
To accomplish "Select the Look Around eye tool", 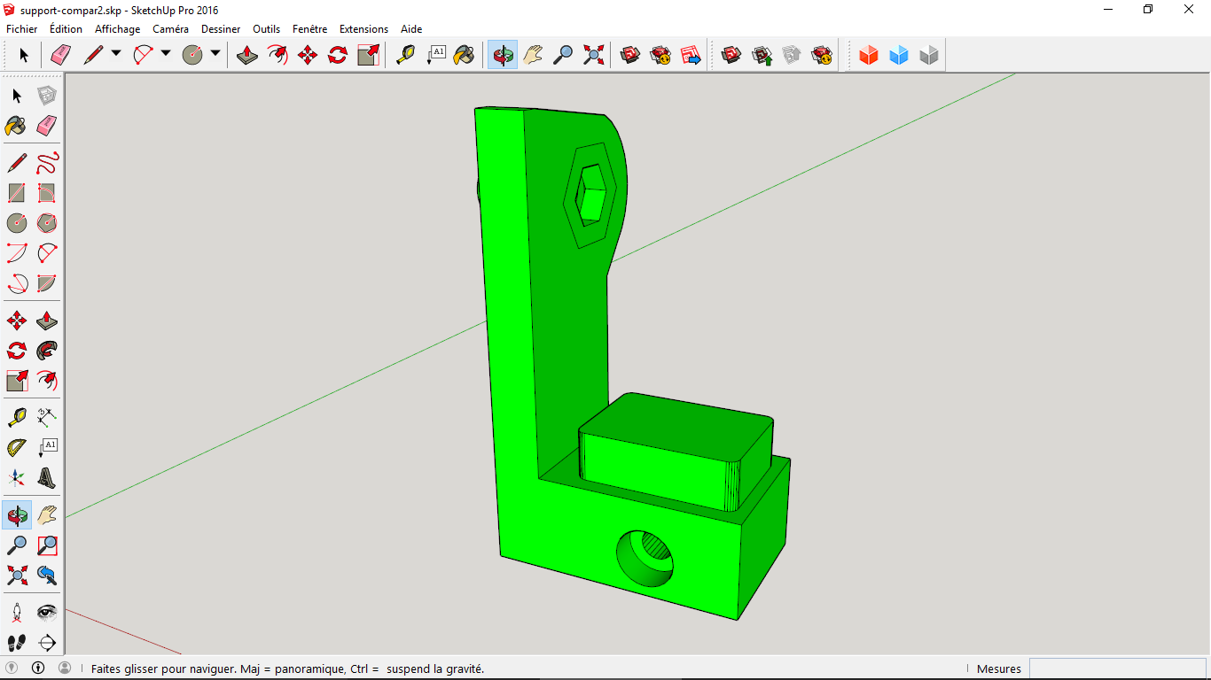I will tap(47, 612).
